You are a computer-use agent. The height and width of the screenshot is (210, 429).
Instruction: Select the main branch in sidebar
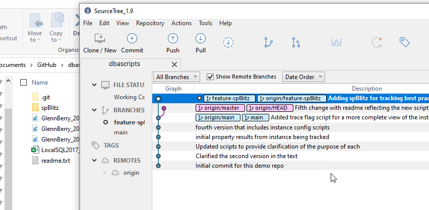(x=120, y=132)
